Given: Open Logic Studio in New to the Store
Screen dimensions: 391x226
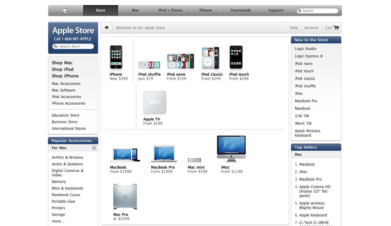Looking at the screenshot, I should (x=305, y=49).
